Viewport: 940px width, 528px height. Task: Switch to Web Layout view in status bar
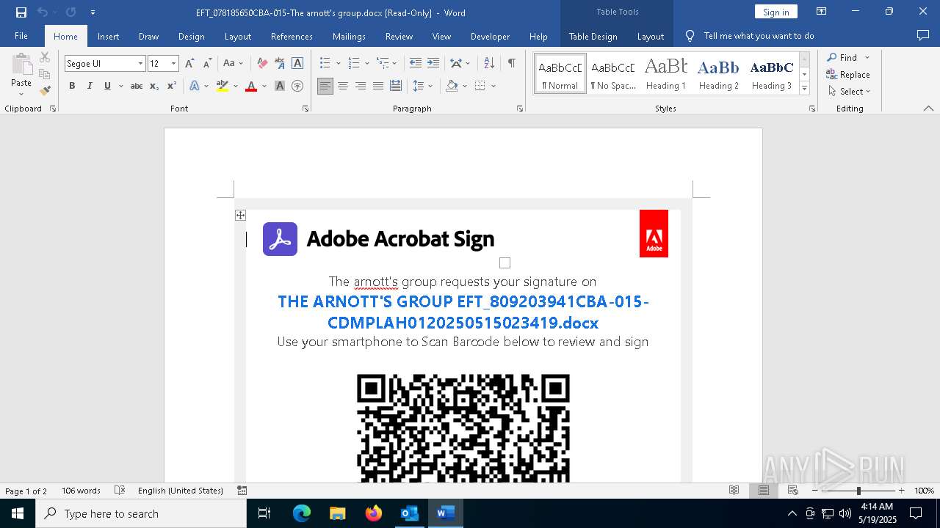793,491
